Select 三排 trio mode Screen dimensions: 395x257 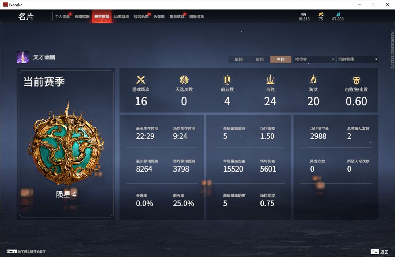[x=281, y=59]
